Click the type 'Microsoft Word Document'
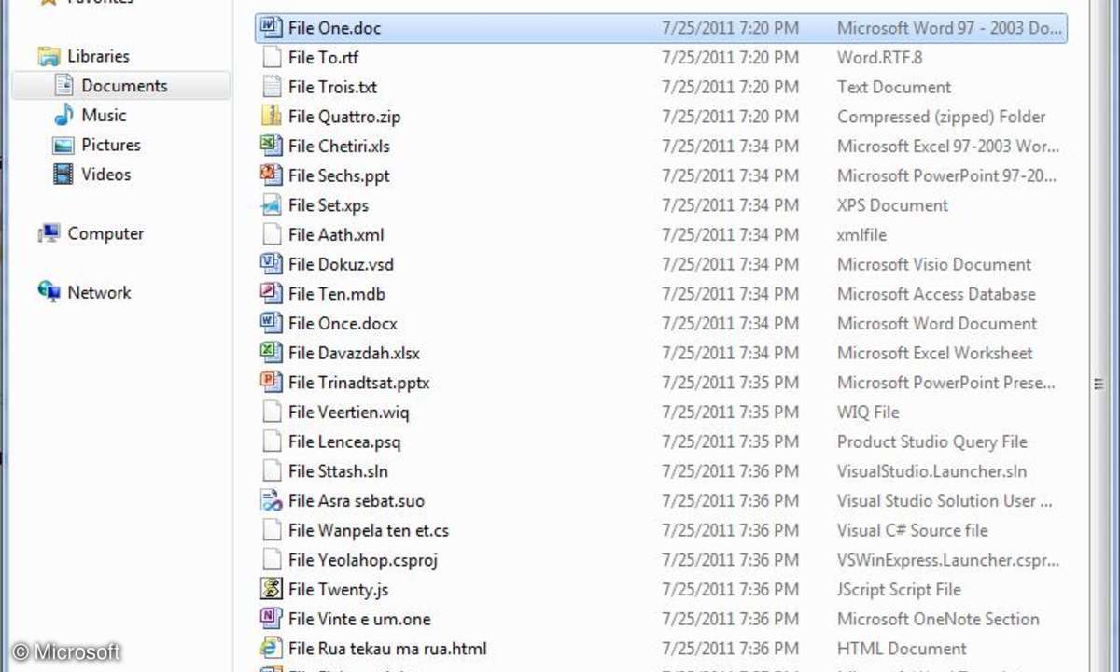 pos(937,324)
